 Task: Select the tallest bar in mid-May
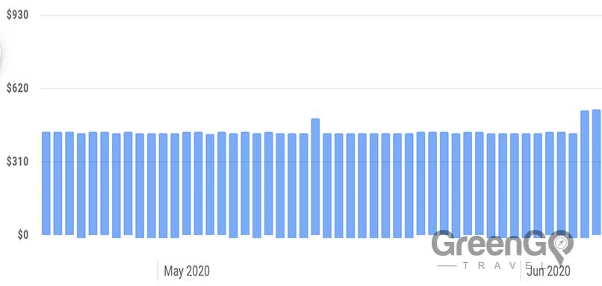pyautogui.click(x=315, y=176)
